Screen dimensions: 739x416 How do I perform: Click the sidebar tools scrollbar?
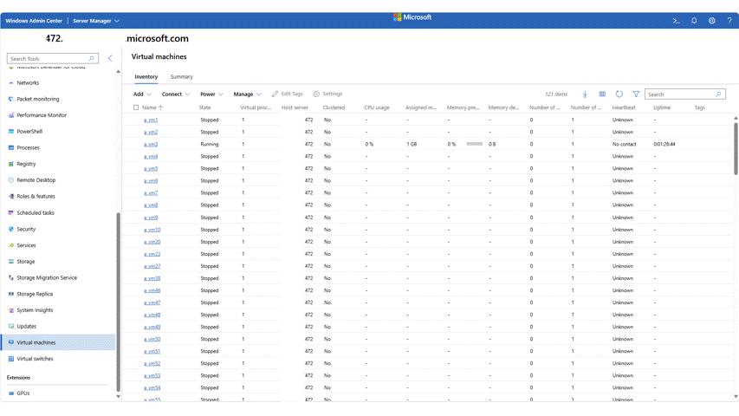119,302
